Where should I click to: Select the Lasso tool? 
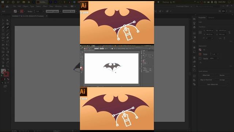(x=7, y=23)
